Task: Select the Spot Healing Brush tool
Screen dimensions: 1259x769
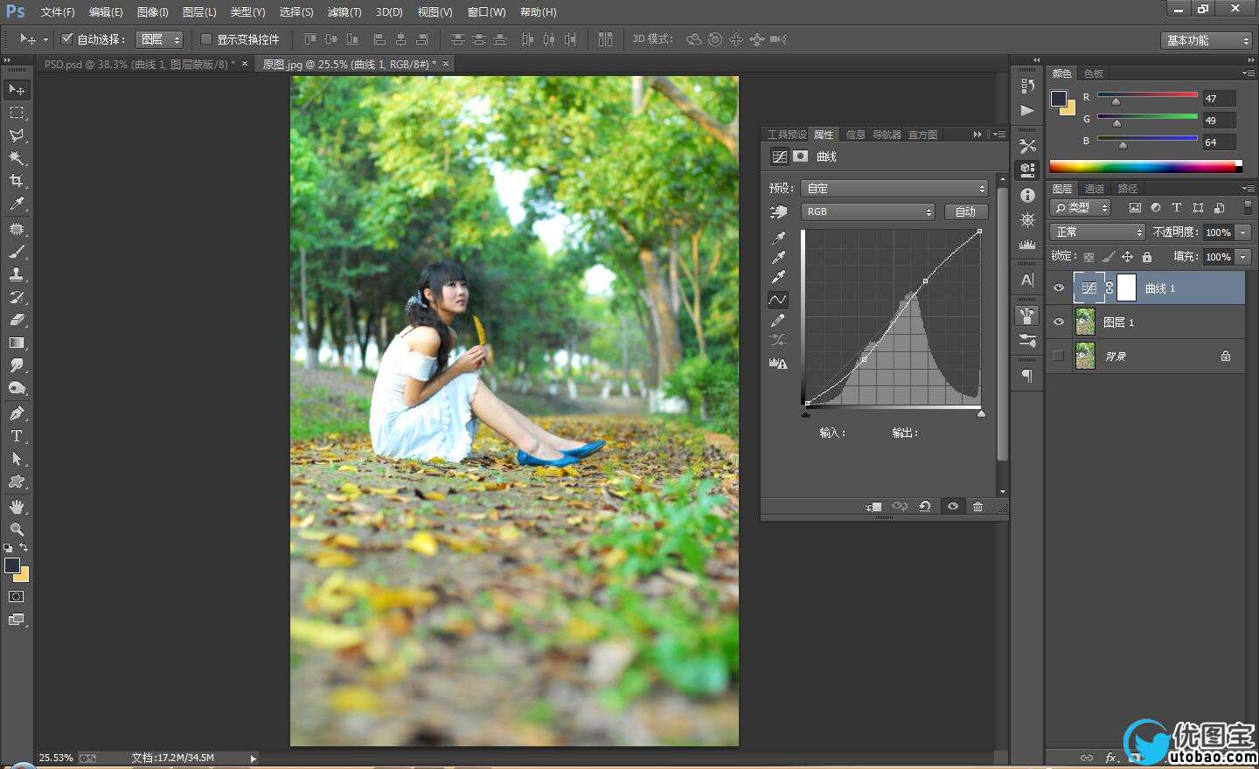Action: coord(17,229)
